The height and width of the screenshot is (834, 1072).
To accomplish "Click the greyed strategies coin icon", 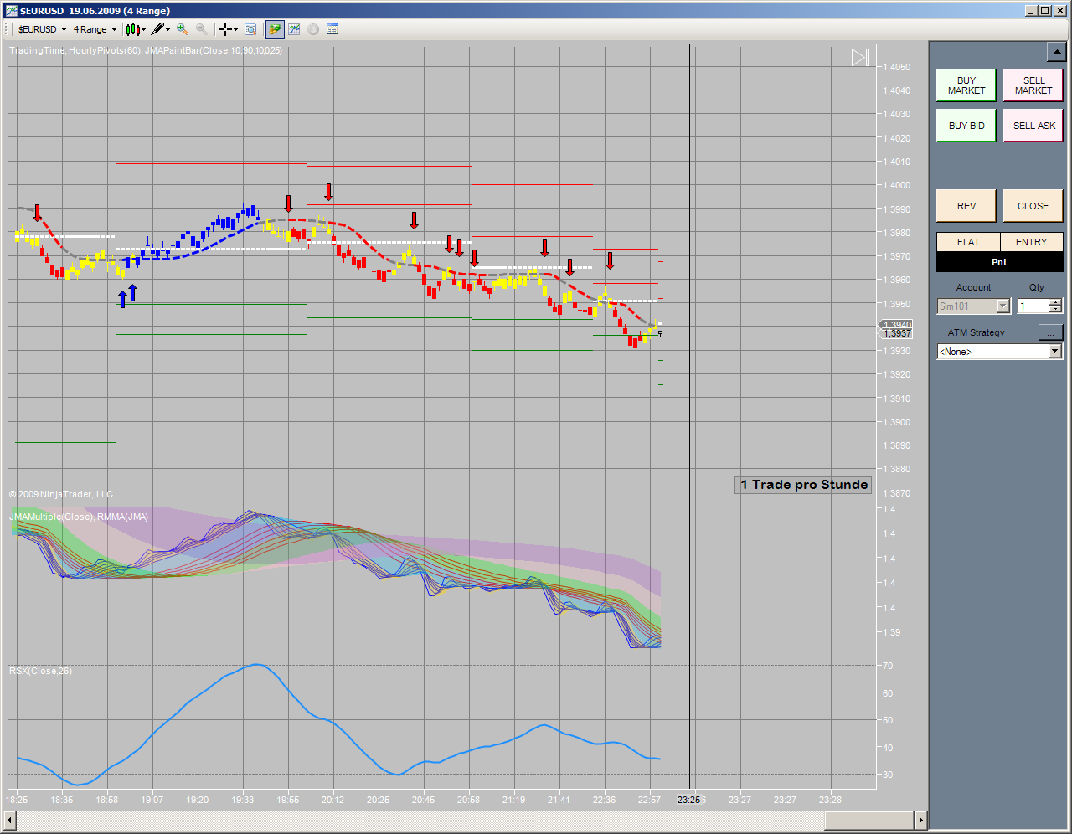I will (x=313, y=29).
